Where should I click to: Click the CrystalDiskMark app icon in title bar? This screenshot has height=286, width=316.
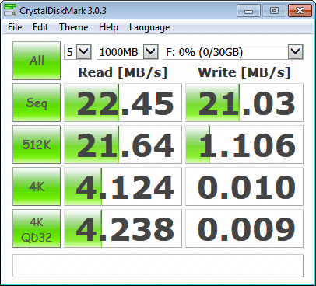[10, 10]
